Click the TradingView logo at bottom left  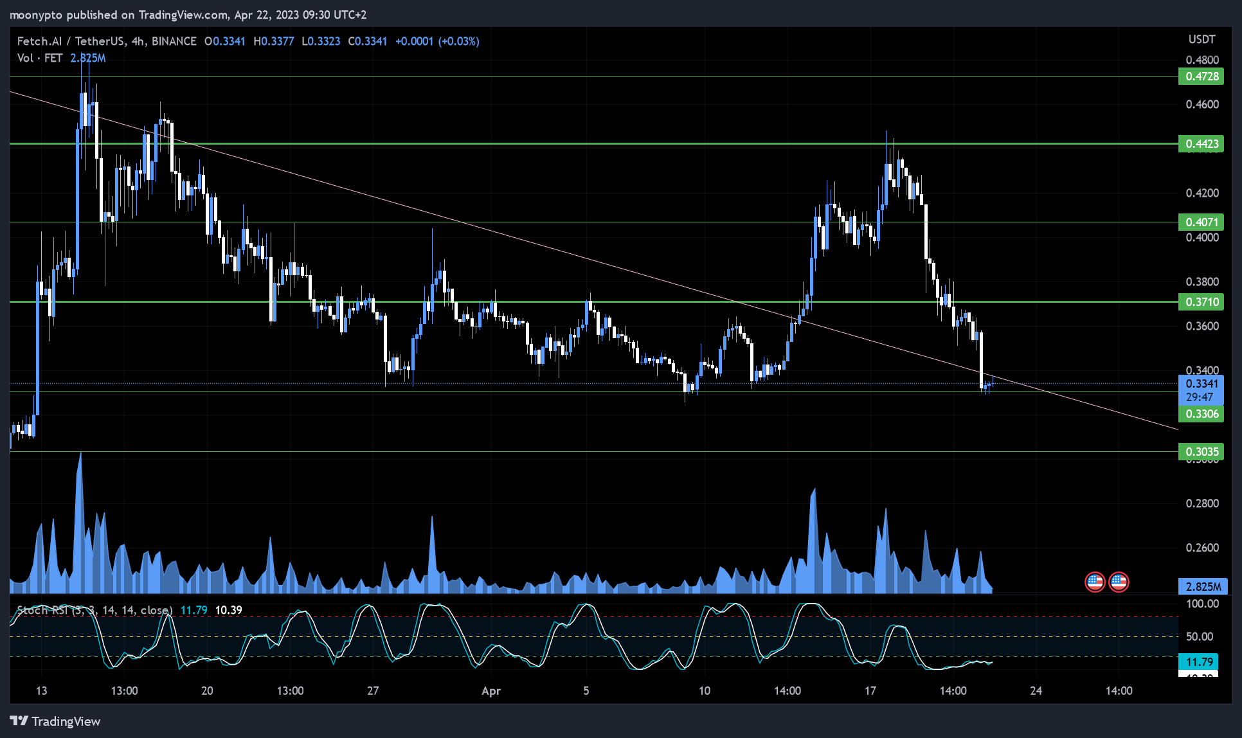point(55,721)
